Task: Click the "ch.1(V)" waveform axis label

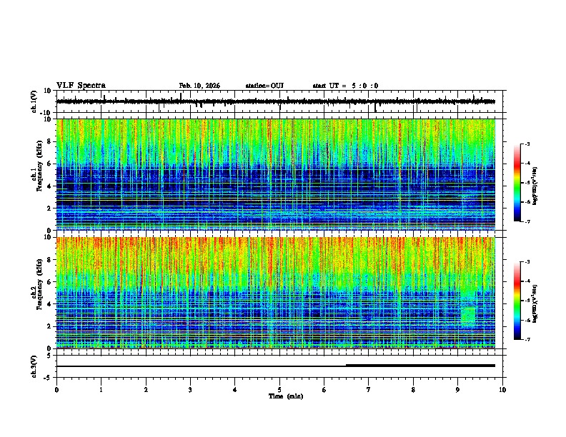Action: pyautogui.click(x=34, y=101)
